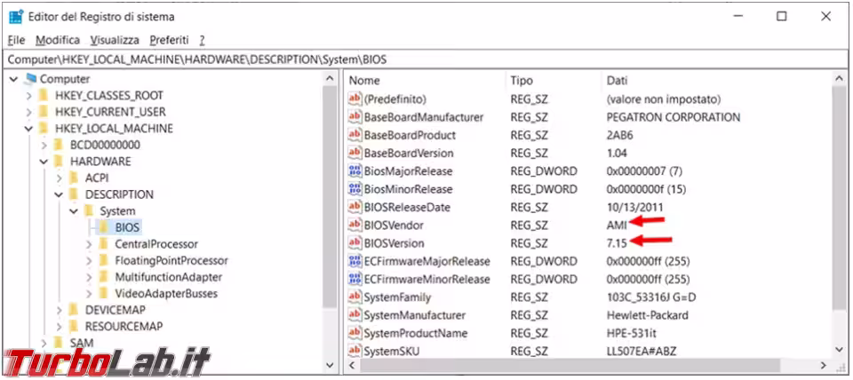
Task: Click the Registry Editor icon in title bar
Action: click(x=16, y=16)
